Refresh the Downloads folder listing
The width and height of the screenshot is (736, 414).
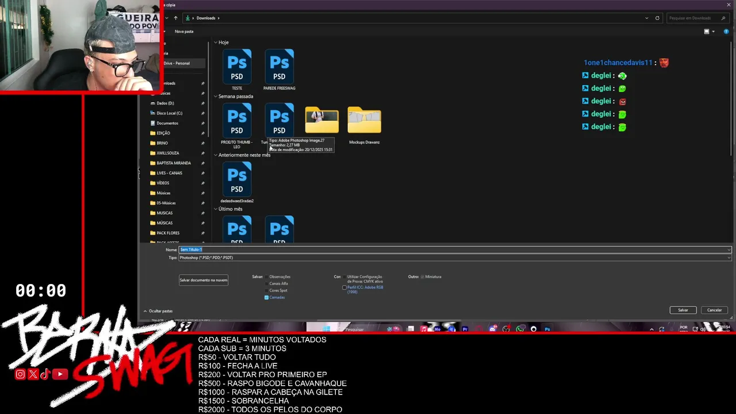(657, 18)
